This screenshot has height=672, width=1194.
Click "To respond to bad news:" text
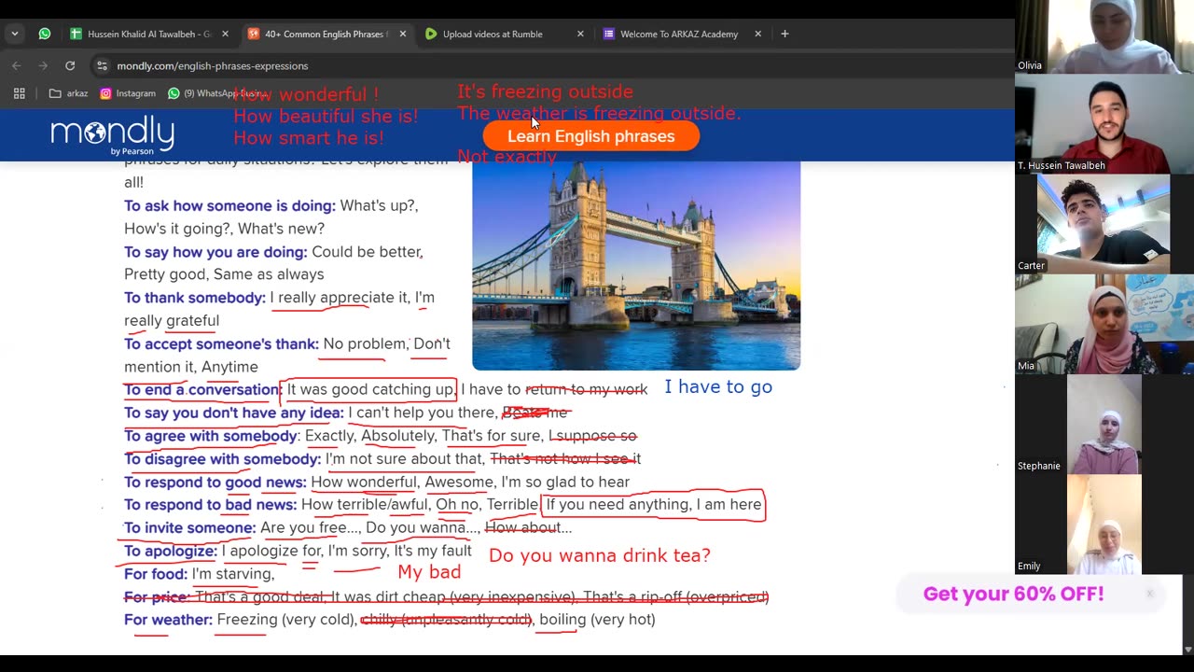211,505
